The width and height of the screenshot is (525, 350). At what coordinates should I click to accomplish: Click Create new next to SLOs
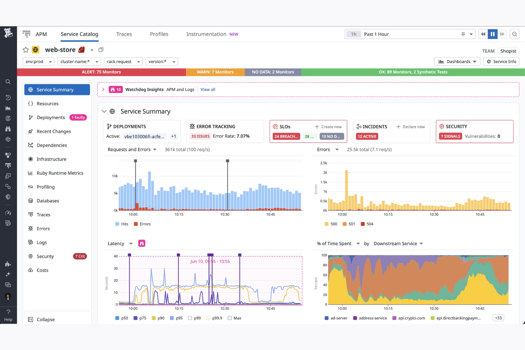point(328,127)
